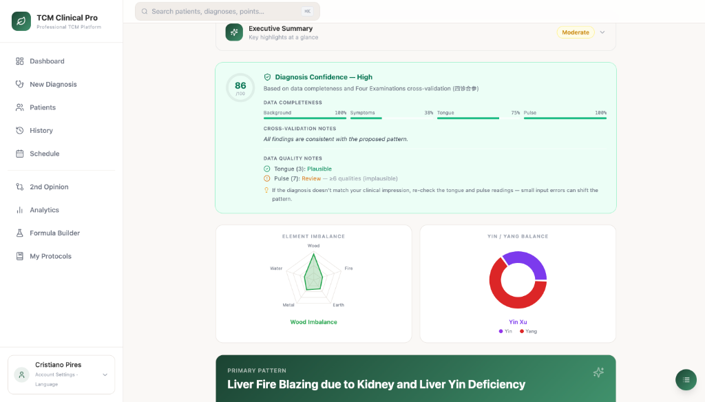The width and height of the screenshot is (705, 402).
Task: Click the Analytics bar chart icon
Action: click(x=20, y=210)
